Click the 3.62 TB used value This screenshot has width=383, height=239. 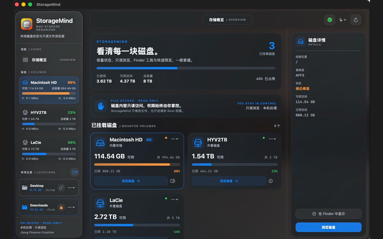104,81
